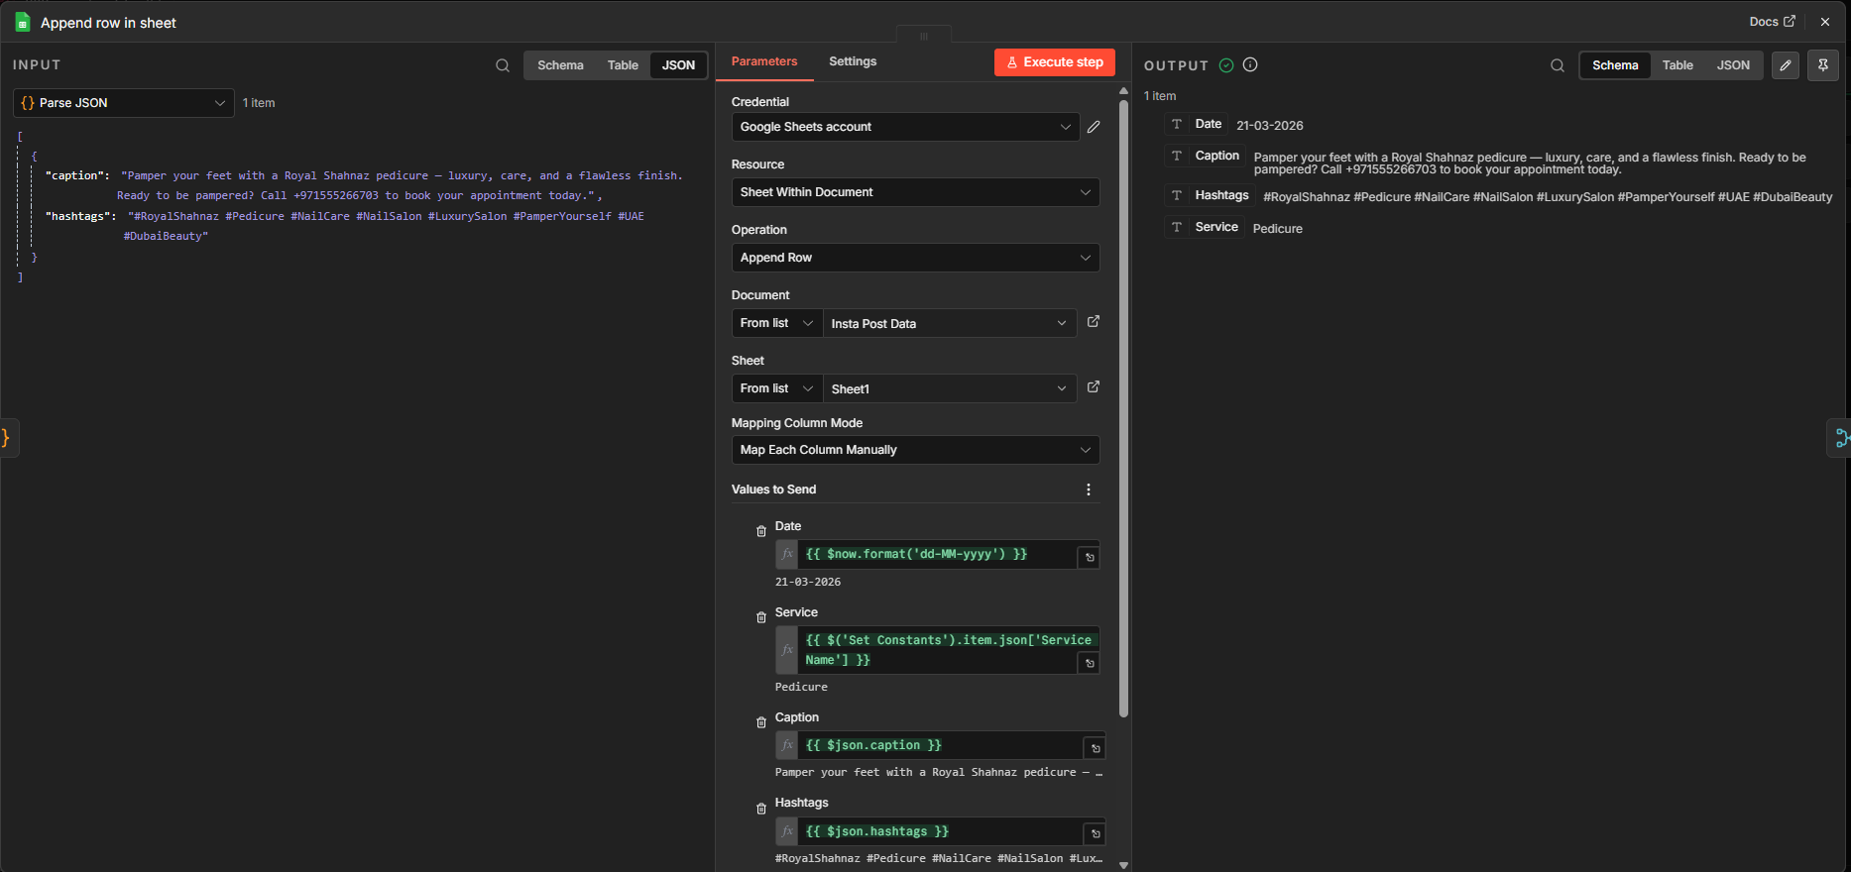The width and height of the screenshot is (1851, 872).
Task: Switch input view to Schema
Action: click(560, 65)
